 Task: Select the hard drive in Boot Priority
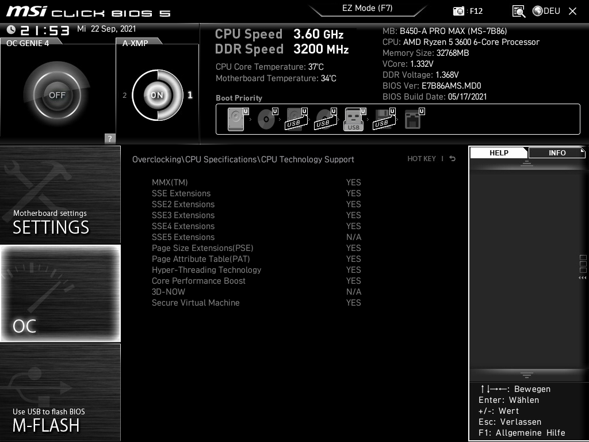(x=235, y=119)
